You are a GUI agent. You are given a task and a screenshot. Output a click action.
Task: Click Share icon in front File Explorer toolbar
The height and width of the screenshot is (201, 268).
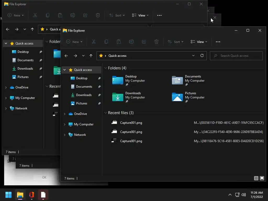pyautogui.click(x=144, y=42)
